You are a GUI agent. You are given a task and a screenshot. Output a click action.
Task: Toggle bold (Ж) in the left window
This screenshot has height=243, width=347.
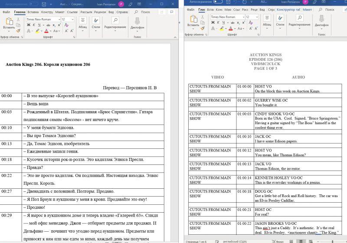coord(29,25)
